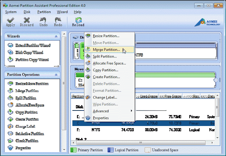
Task: Click the Logical Partition blue legend swatch
Action: pos(111,150)
